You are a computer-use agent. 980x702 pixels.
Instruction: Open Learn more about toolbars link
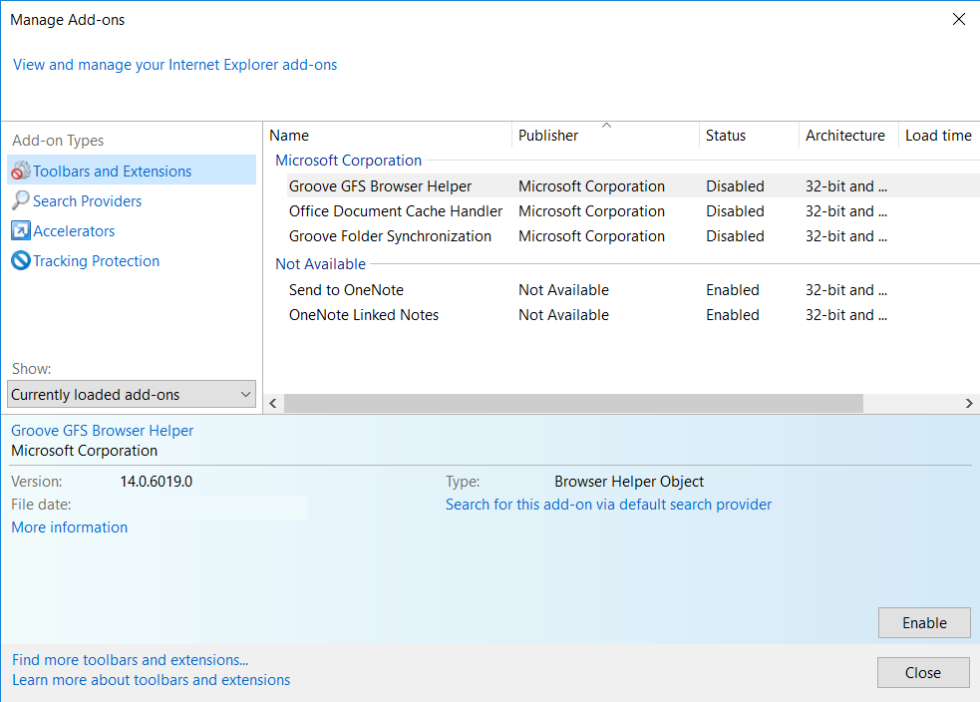tap(152, 680)
